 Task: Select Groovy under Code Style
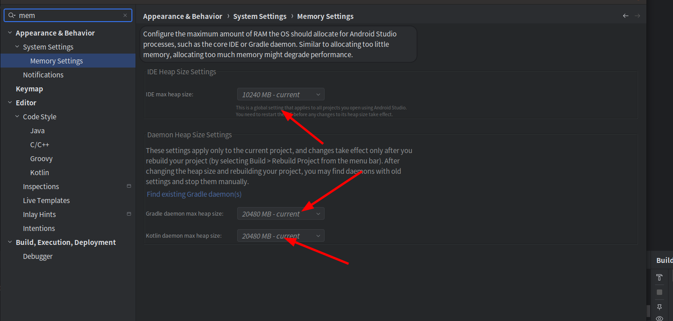pyautogui.click(x=41, y=158)
